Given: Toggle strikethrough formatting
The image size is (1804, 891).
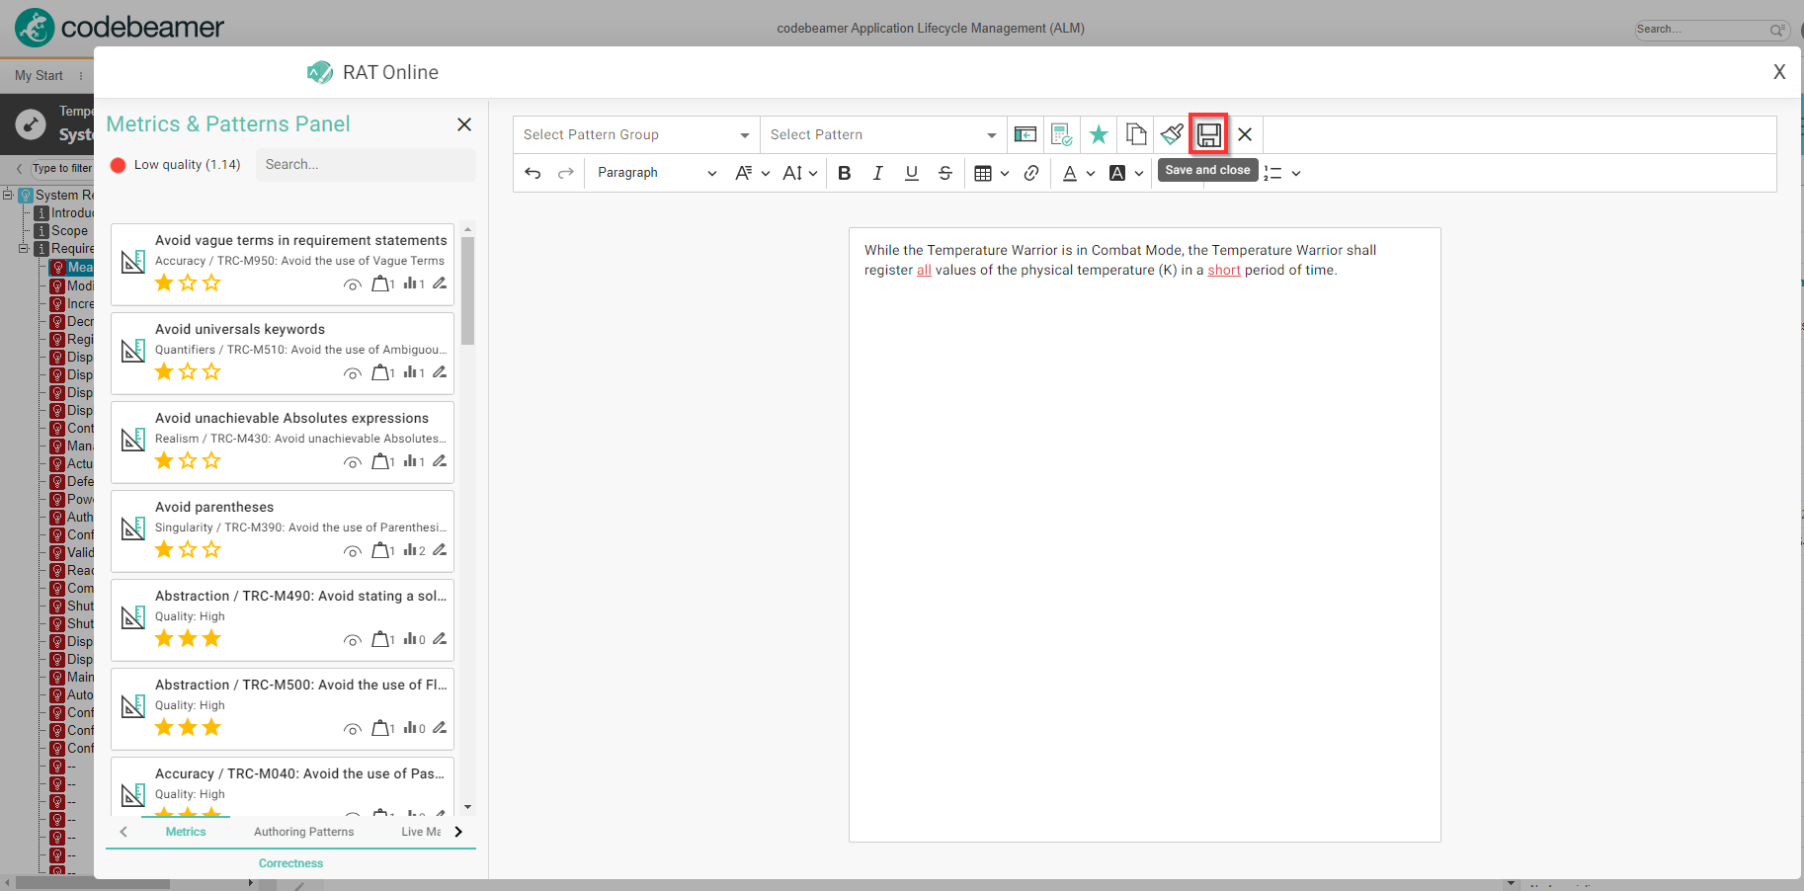Looking at the screenshot, I should 945,173.
